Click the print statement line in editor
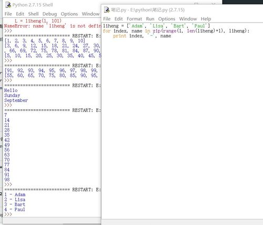Image resolution: width=263 pixels, height=225 pixels. point(142,36)
